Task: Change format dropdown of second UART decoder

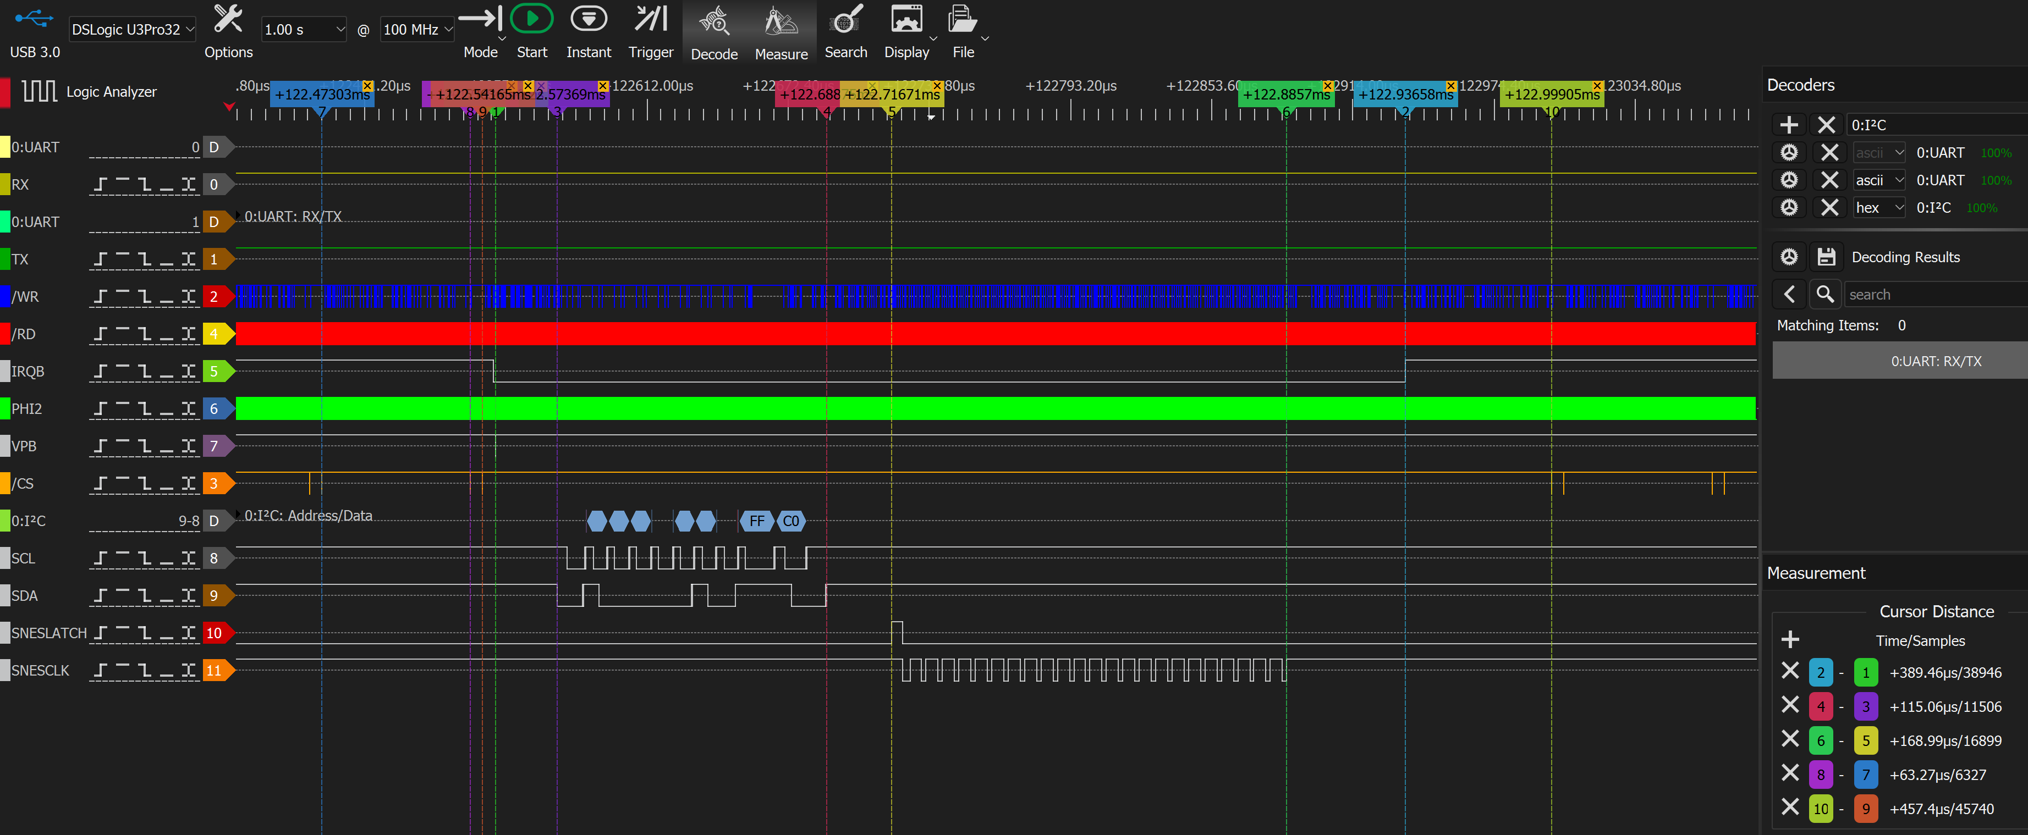Action: point(1879,180)
